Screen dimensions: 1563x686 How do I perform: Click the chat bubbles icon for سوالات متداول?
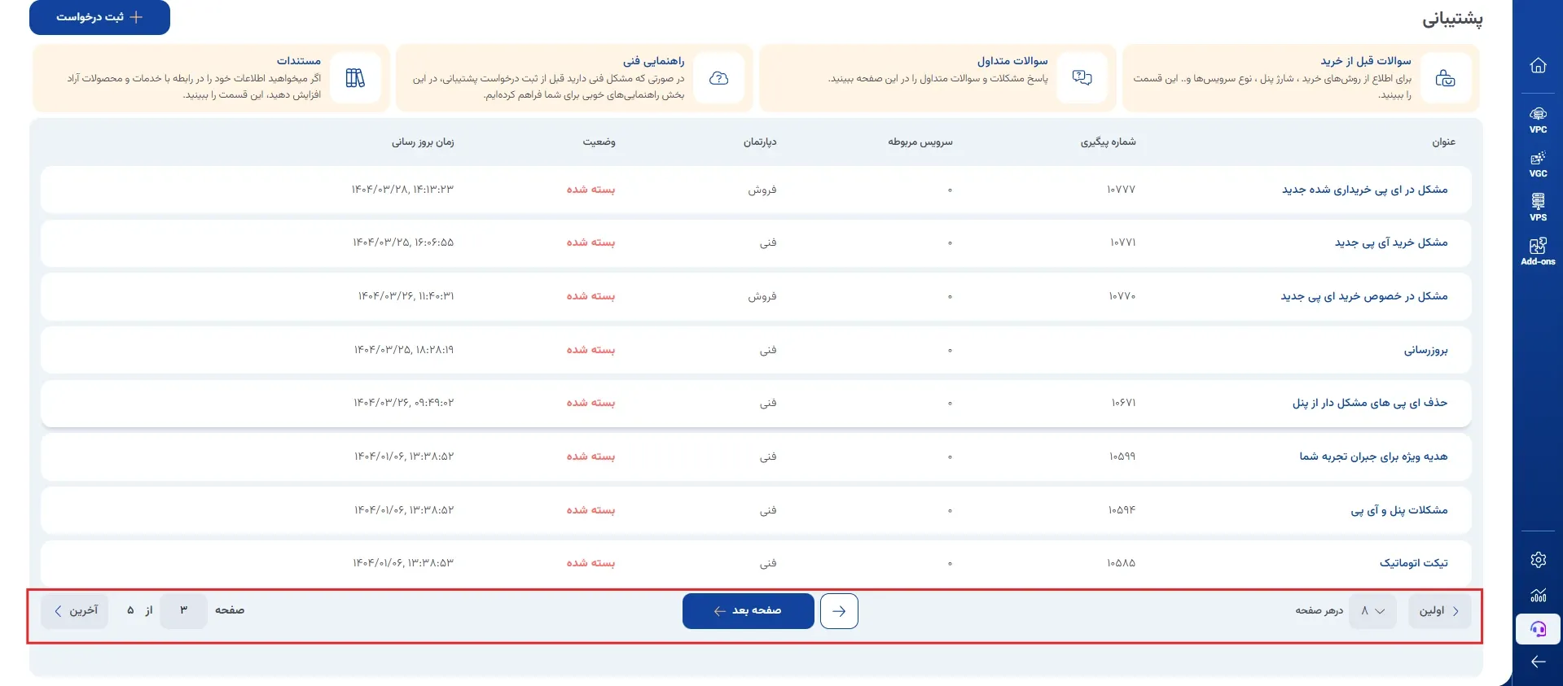1082,78
